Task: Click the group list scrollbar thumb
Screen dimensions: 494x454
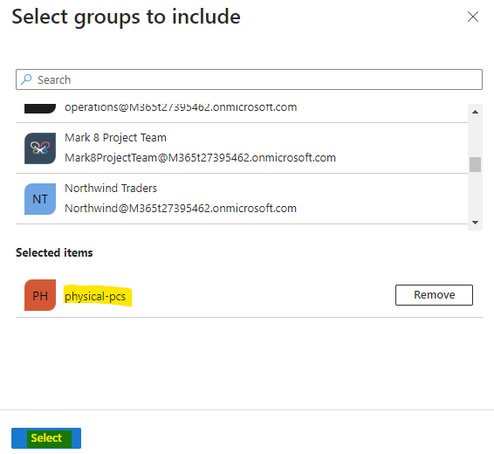Action: (475, 164)
